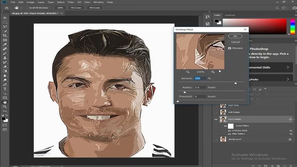This screenshot has width=297, height=167.
Task: Click the Fill Screen button
Action: pyautogui.click(x=95, y=8)
